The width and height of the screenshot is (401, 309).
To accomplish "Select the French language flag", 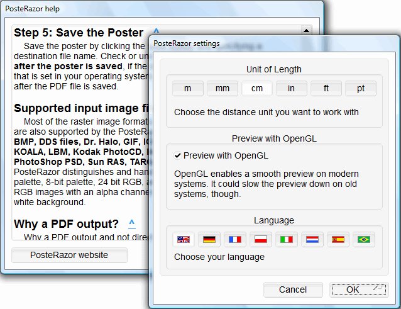I will click(235, 240).
